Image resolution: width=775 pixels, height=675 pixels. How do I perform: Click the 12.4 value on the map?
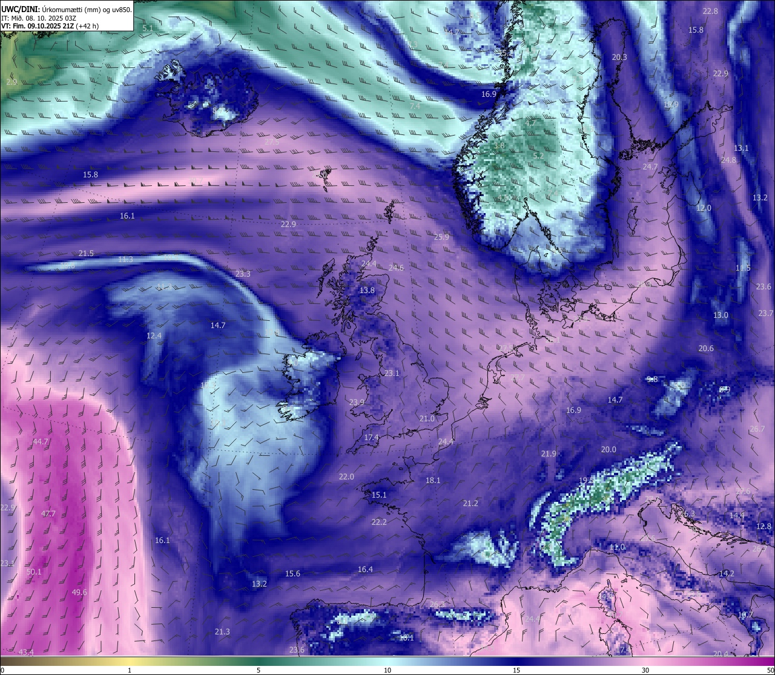tap(154, 336)
